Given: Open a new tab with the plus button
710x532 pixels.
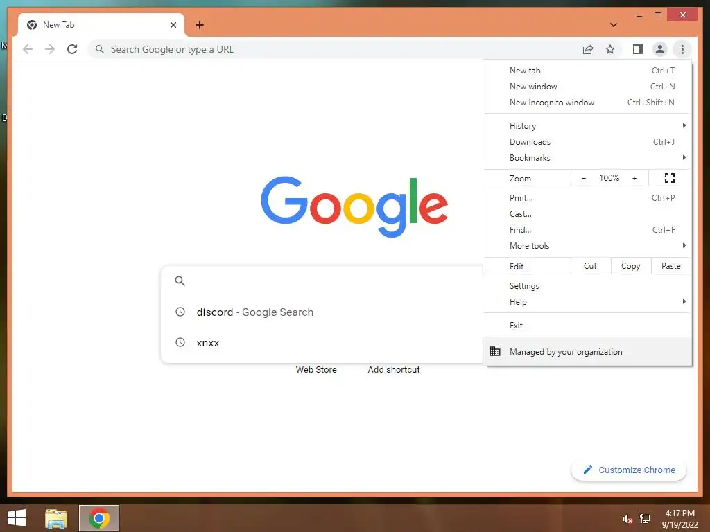Looking at the screenshot, I should pos(199,25).
